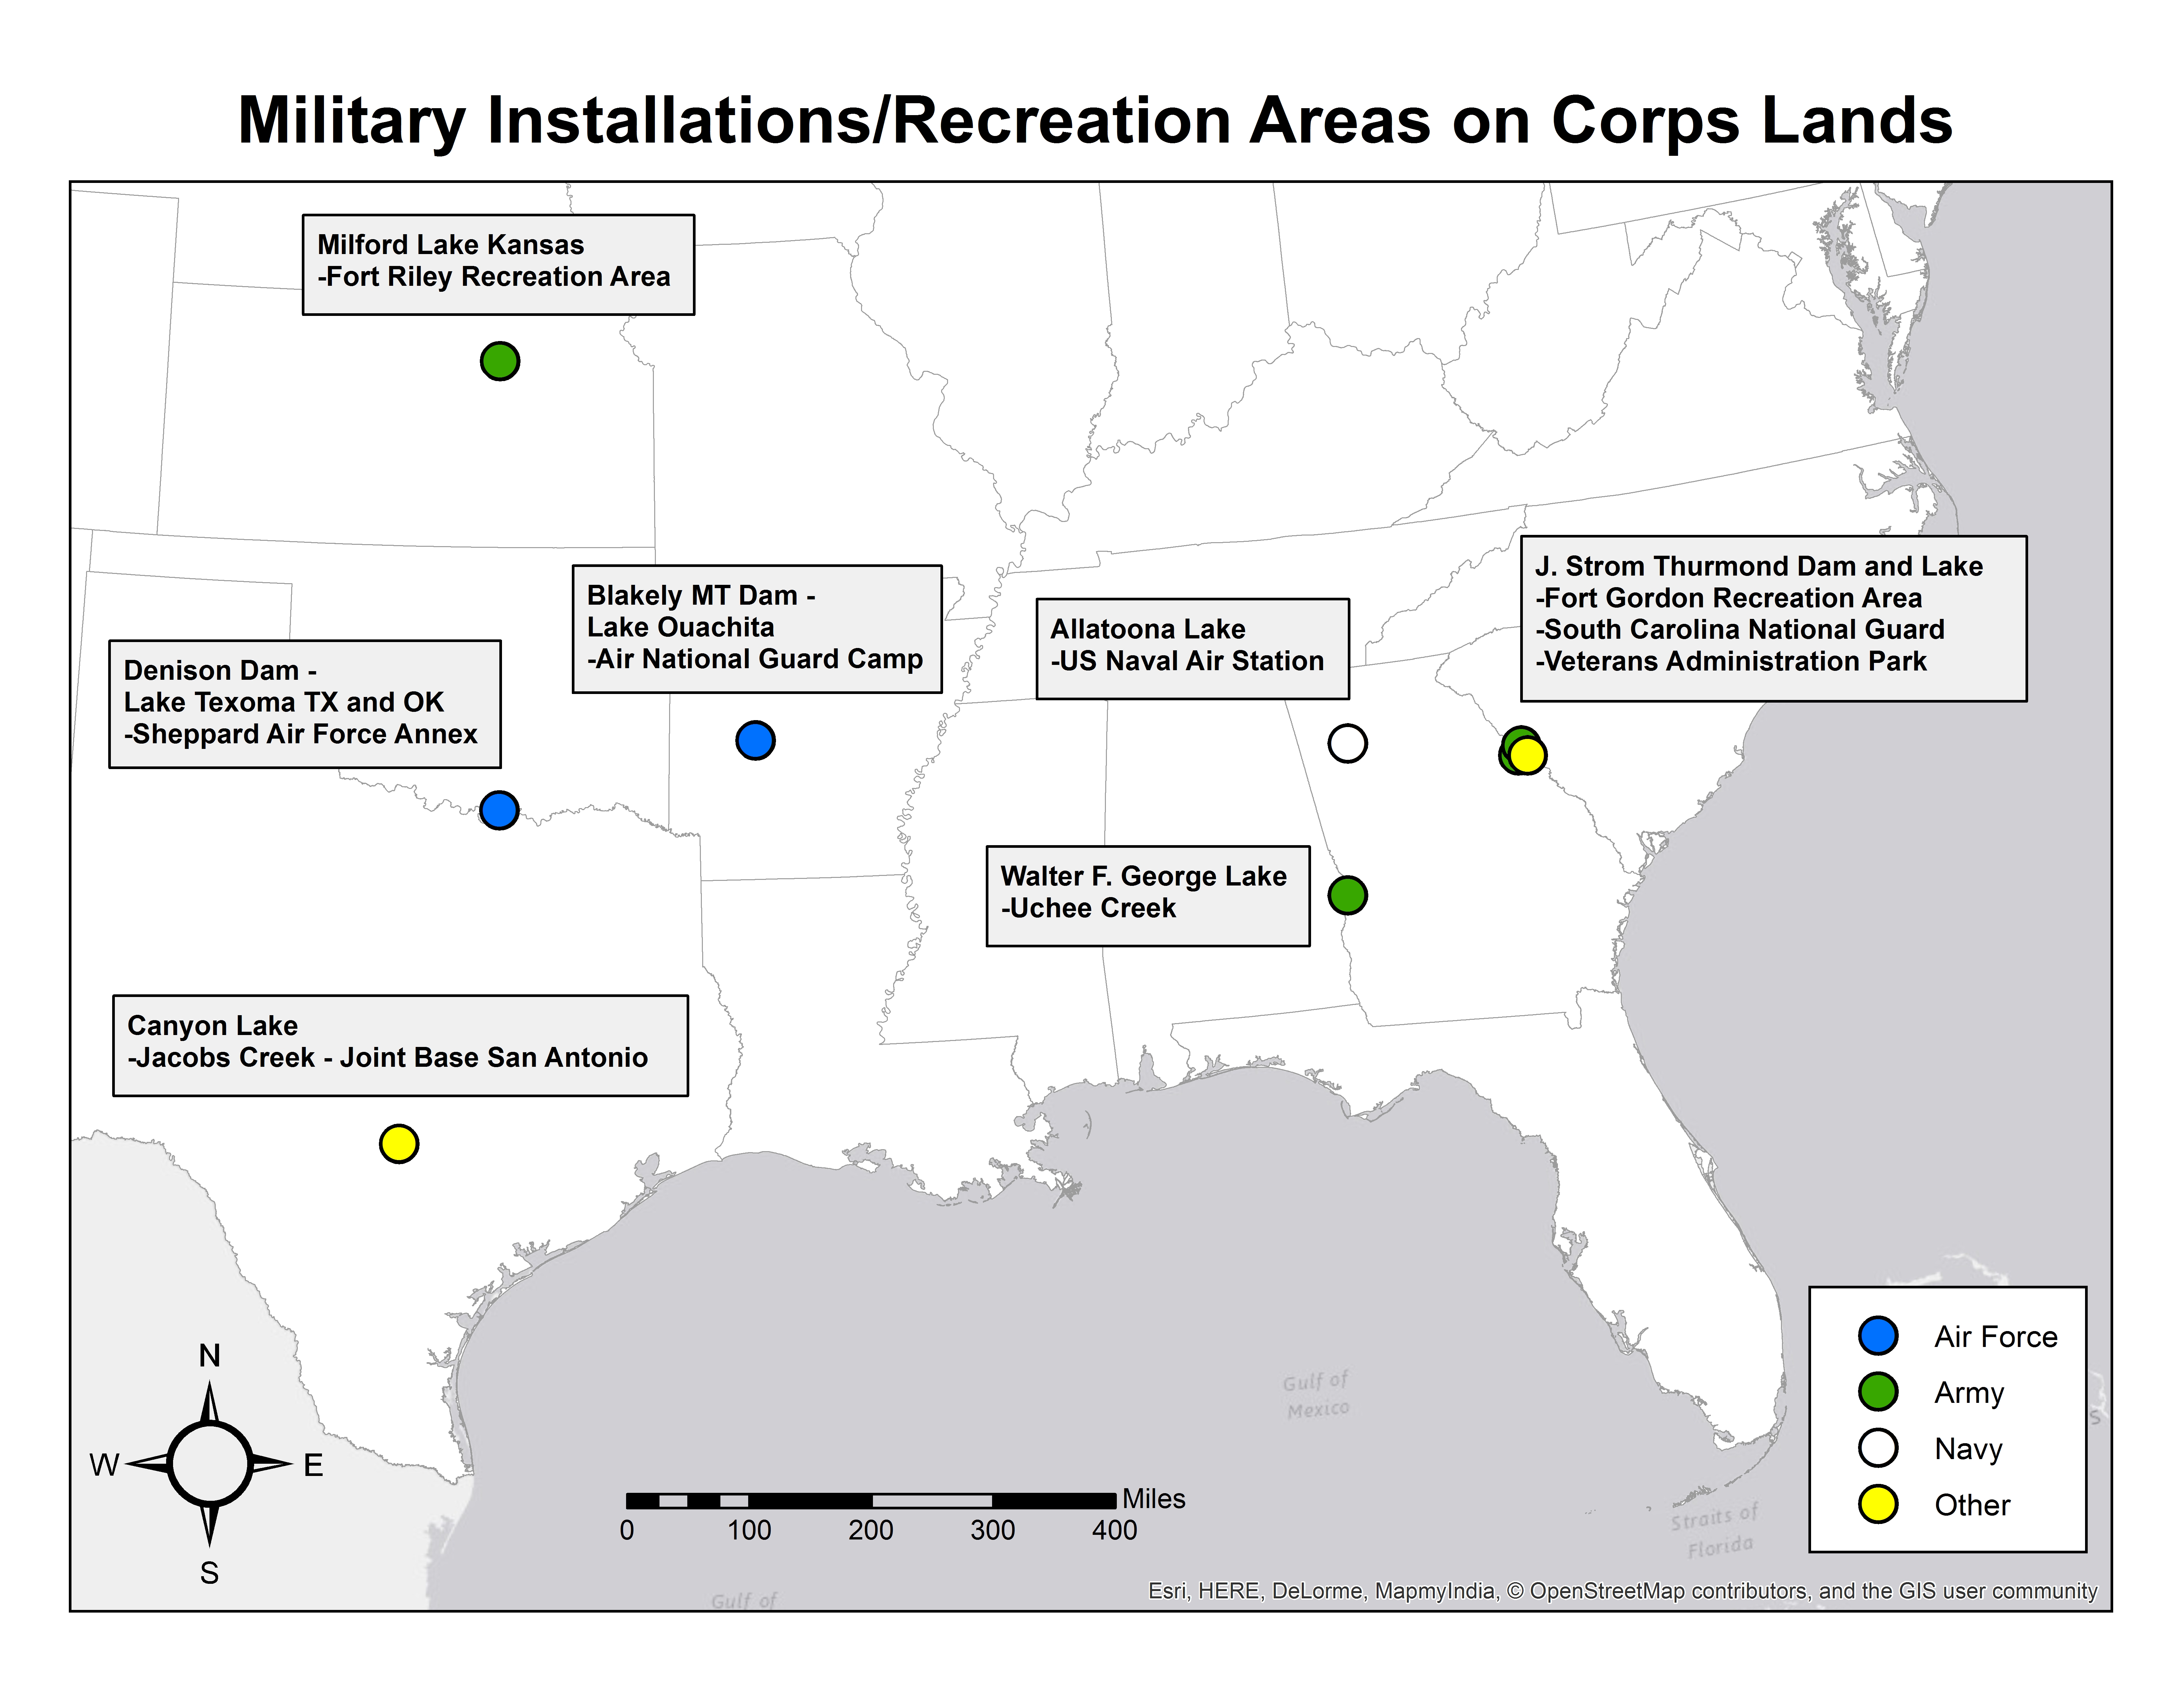Click '-Uchee Creek' label text
2184x1687 pixels.
[1089, 908]
